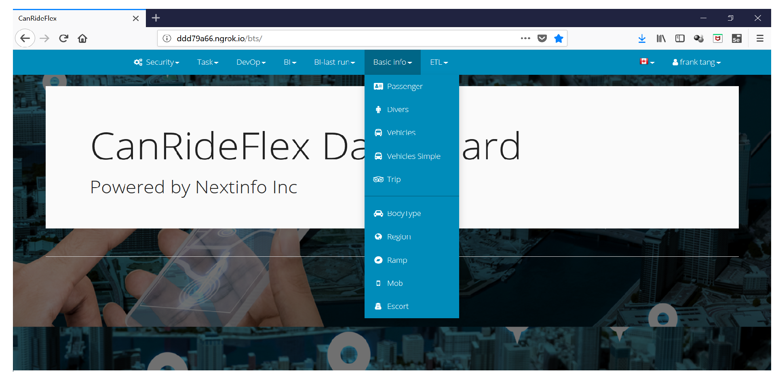Click the Selenium IDE extension icon
776x372 pixels.
[x=736, y=38]
